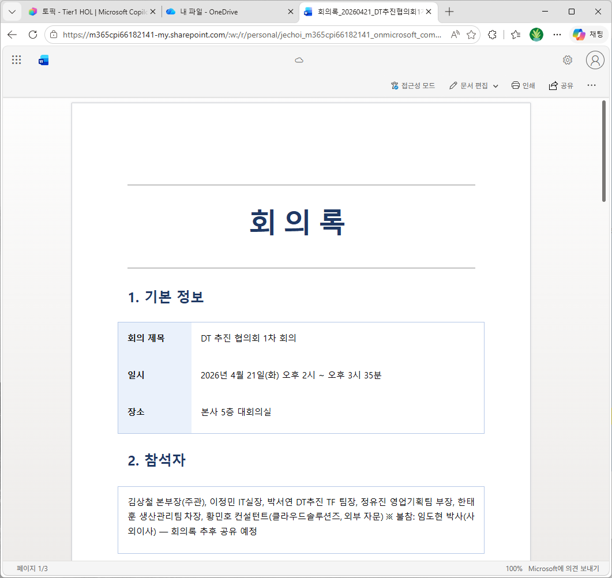Turn on 접근성 모드
The width and height of the screenshot is (612, 578).
(413, 85)
